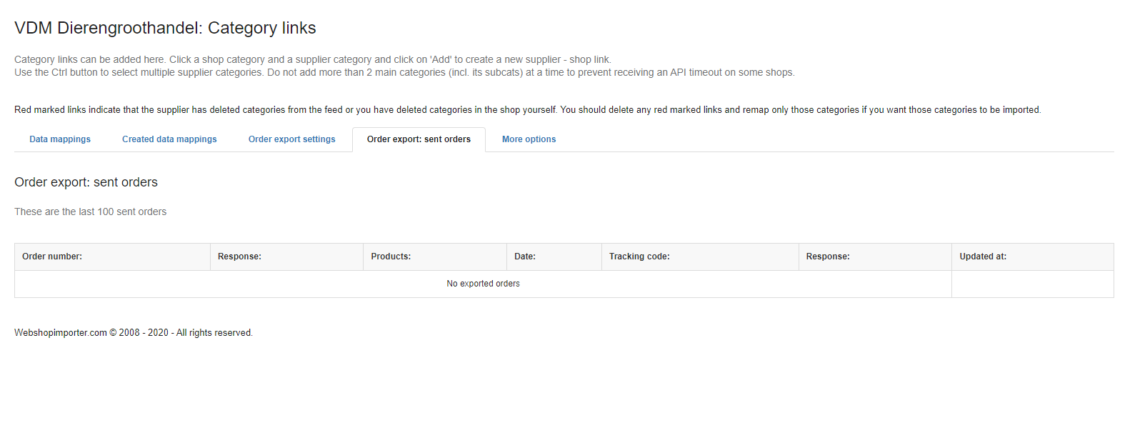Viewport: 1125px width, 423px height.
Task: Select the Order export: sent orders tab
Action: coord(419,139)
